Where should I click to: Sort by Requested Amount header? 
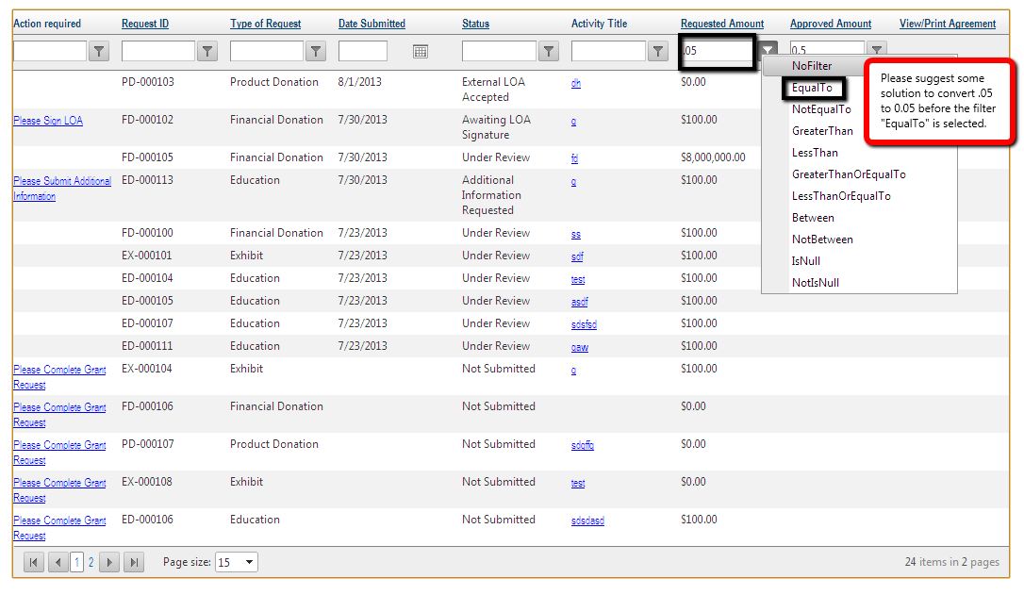722,24
